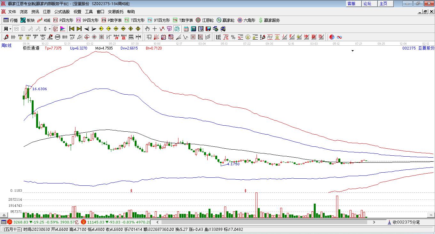Open the 帮助 menu
435x234 pixels.
pyautogui.click(x=131, y=12)
